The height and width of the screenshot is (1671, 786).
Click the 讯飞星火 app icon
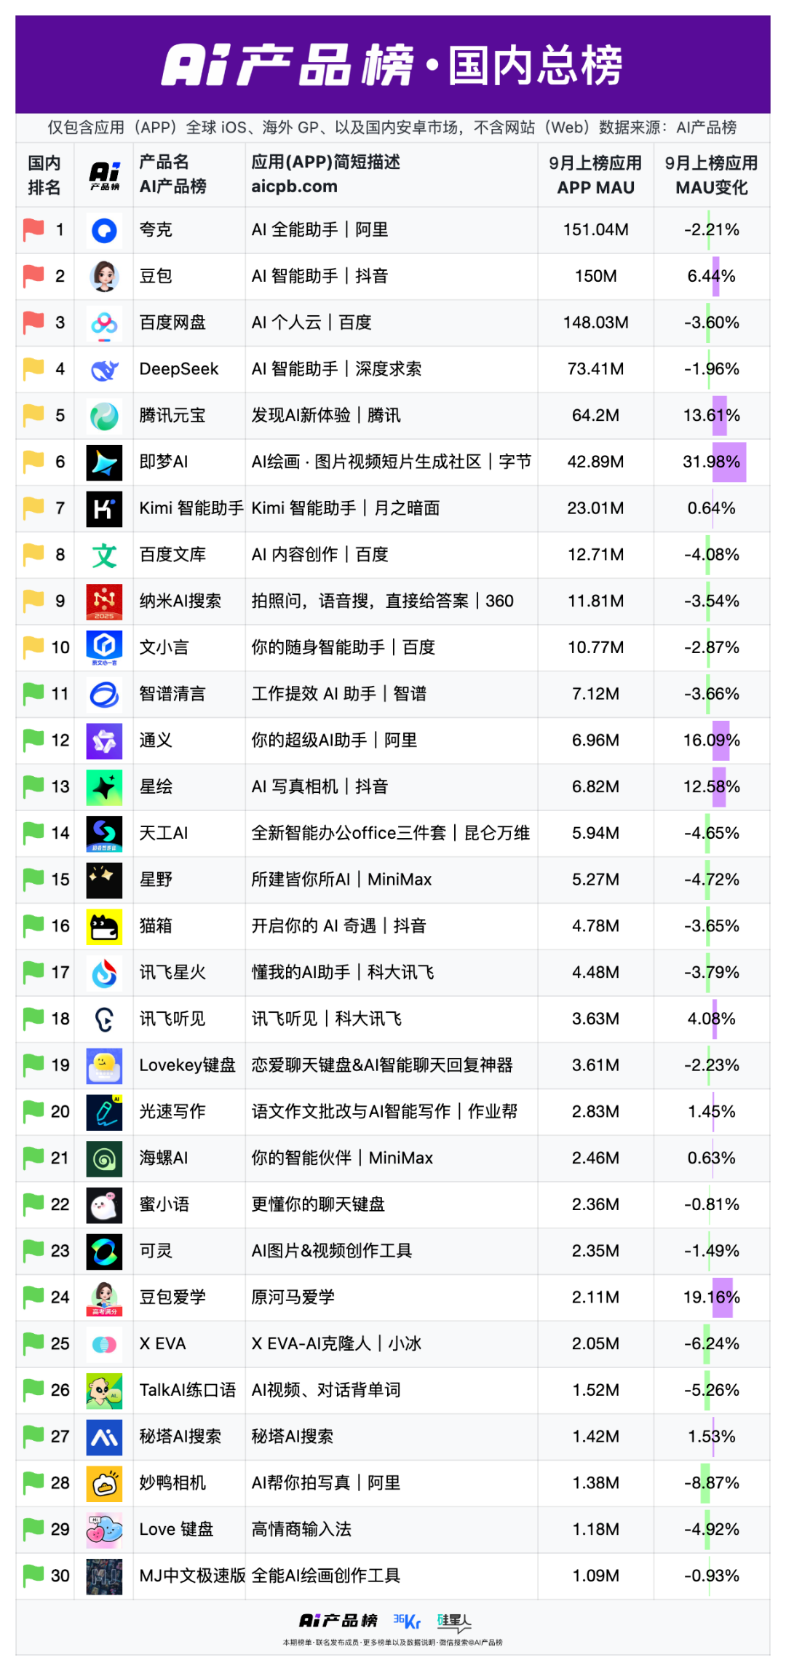(104, 973)
